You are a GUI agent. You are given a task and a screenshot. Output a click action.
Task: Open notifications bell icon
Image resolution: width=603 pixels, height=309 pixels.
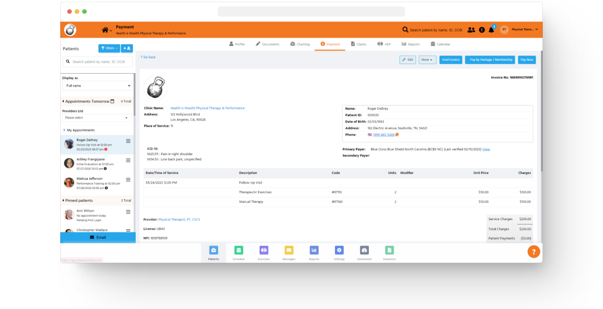tap(491, 30)
